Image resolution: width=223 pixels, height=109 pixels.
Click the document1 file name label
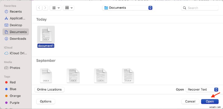tap(46, 46)
